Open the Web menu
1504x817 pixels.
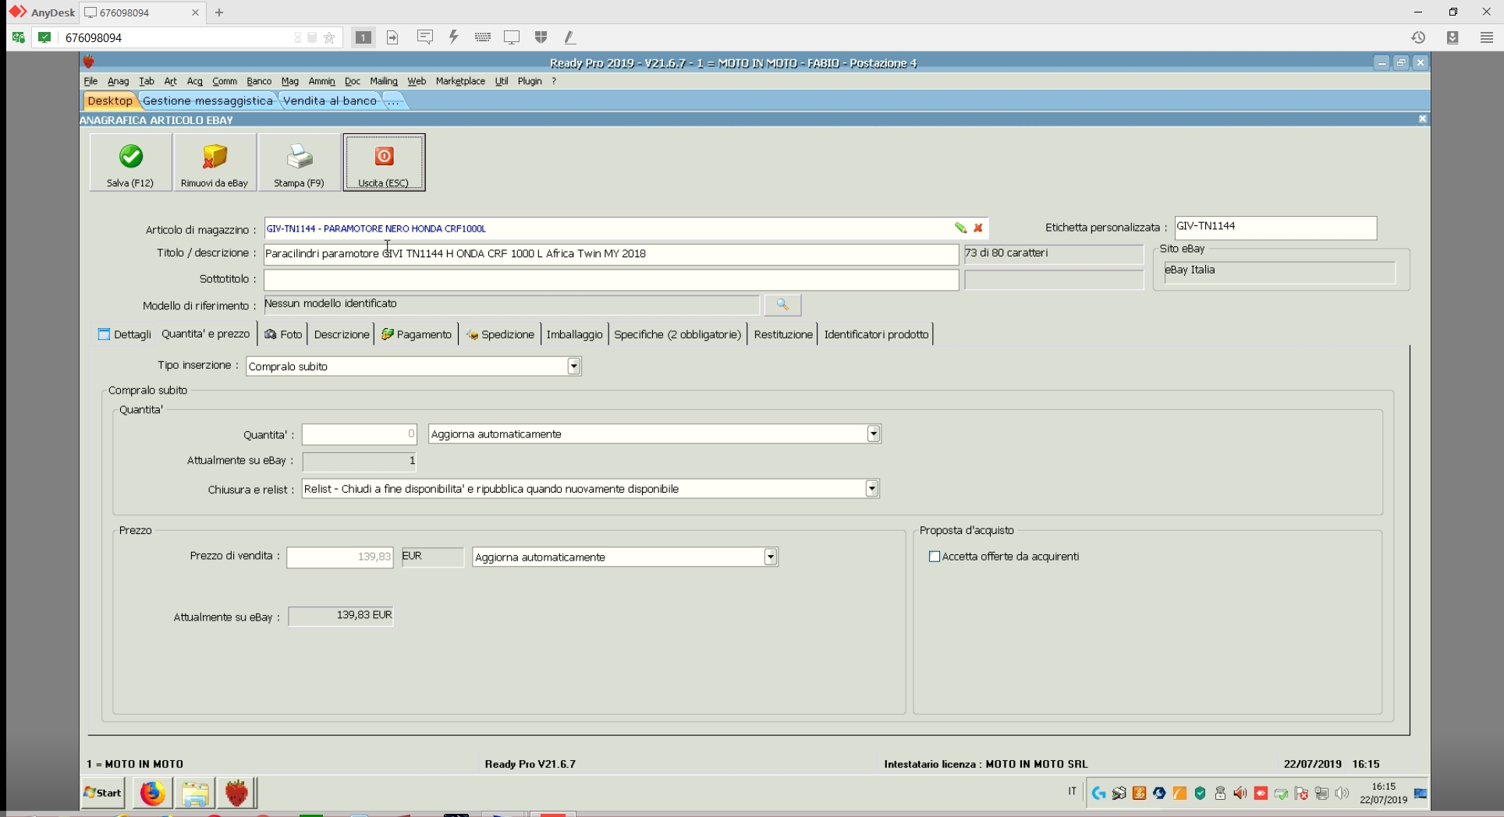(x=417, y=81)
